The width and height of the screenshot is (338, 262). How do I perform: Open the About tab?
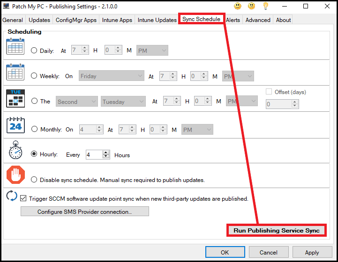(283, 20)
